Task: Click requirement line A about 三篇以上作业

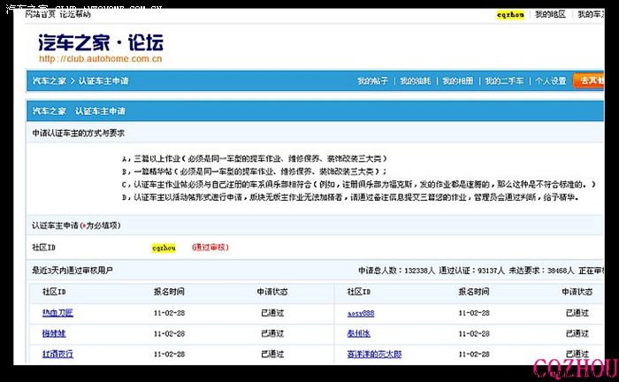Action: click(255, 158)
